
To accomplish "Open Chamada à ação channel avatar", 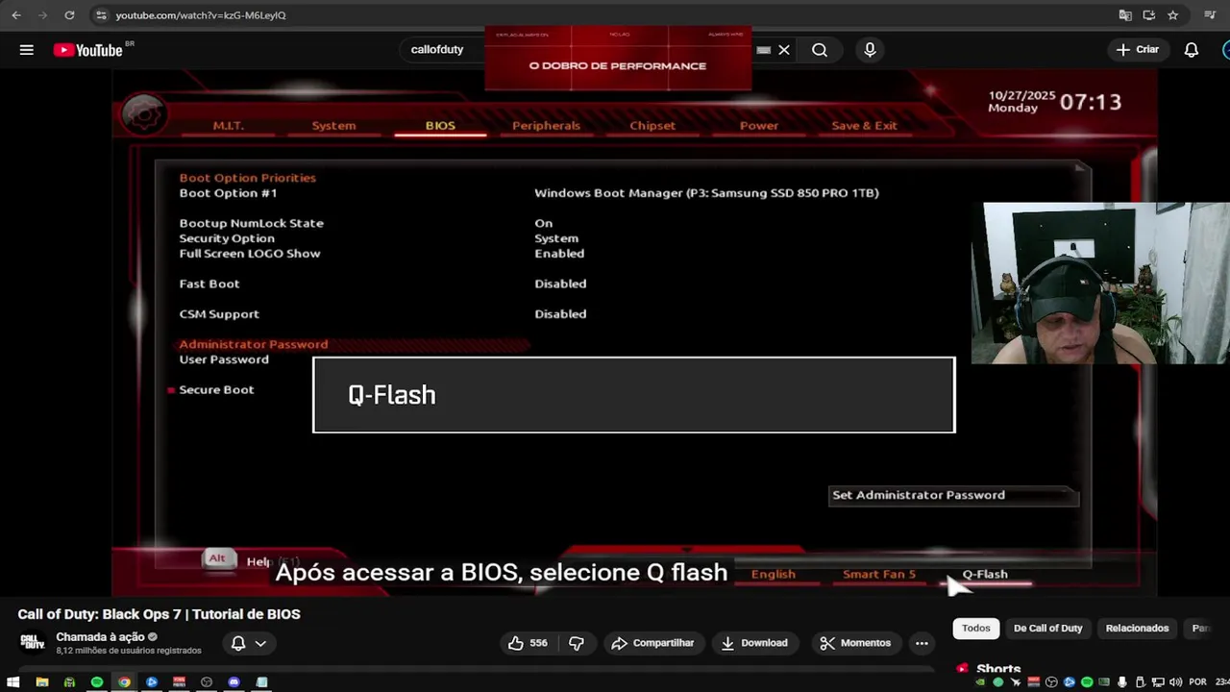I will click(33, 643).
